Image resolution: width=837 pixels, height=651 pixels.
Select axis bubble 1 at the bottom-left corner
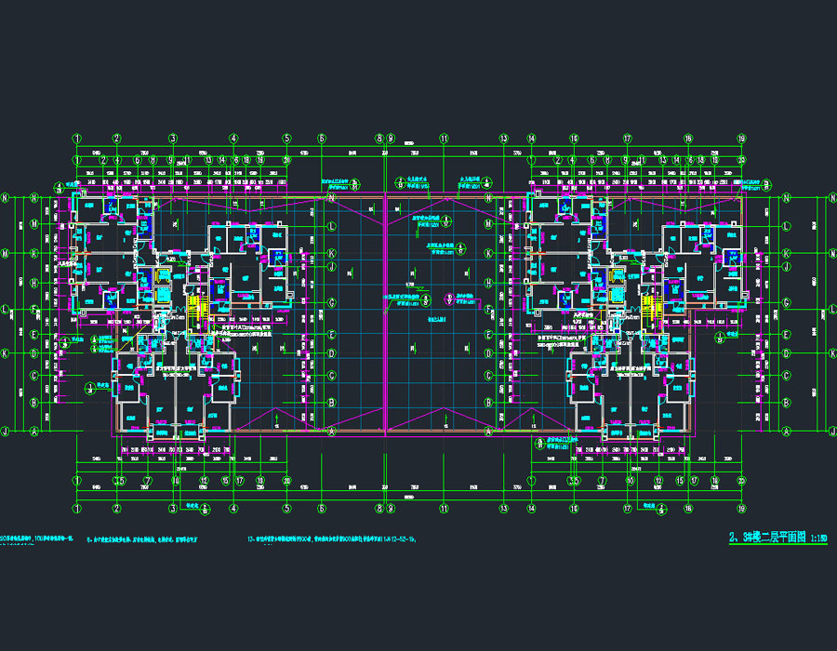pos(76,509)
